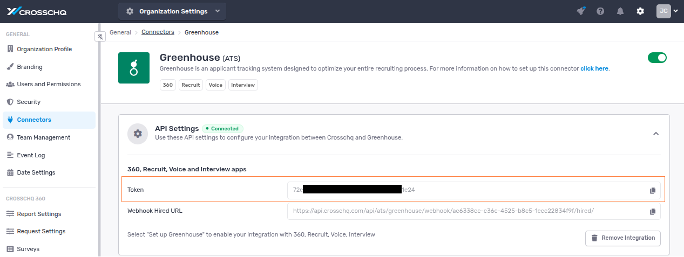Viewport: 684px width, 257px height.
Task: Click the Request Settings sliders icon
Action: pos(10,231)
